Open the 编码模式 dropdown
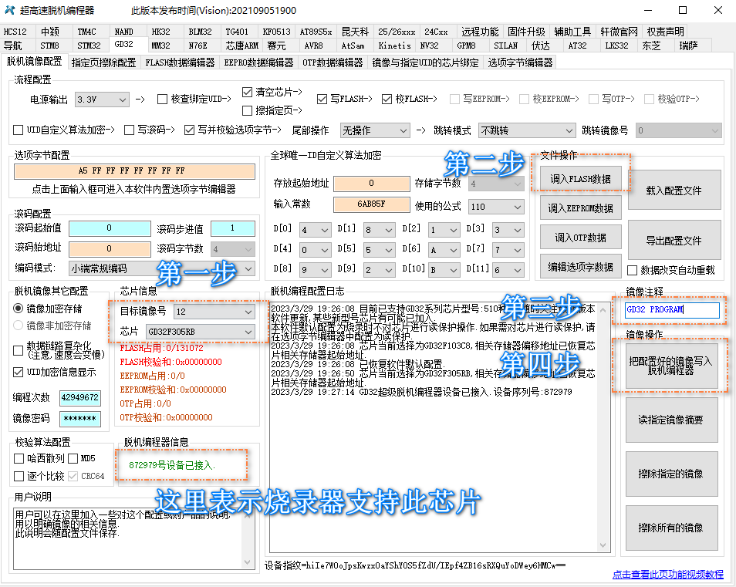736x587 pixels. tap(162, 268)
